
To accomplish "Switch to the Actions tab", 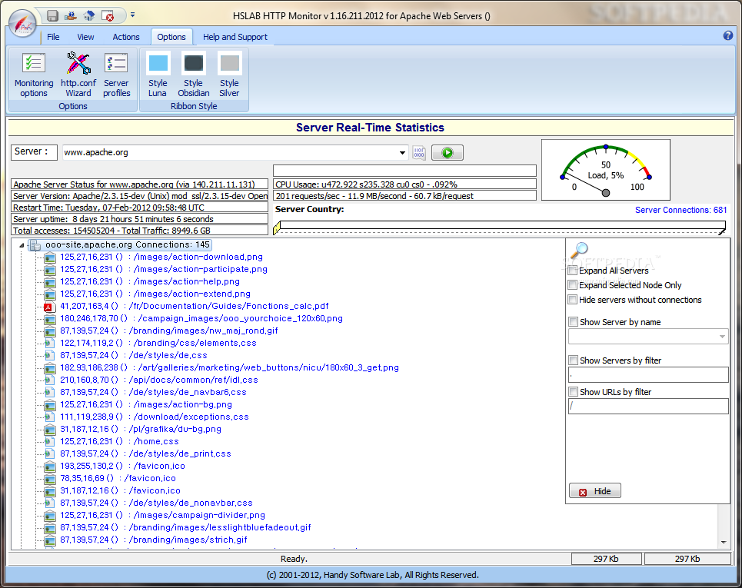I will pyautogui.click(x=126, y=37).
